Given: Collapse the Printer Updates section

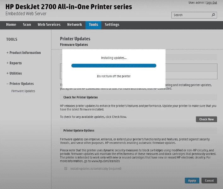Looking at the screenshot, I should [20, 84].
